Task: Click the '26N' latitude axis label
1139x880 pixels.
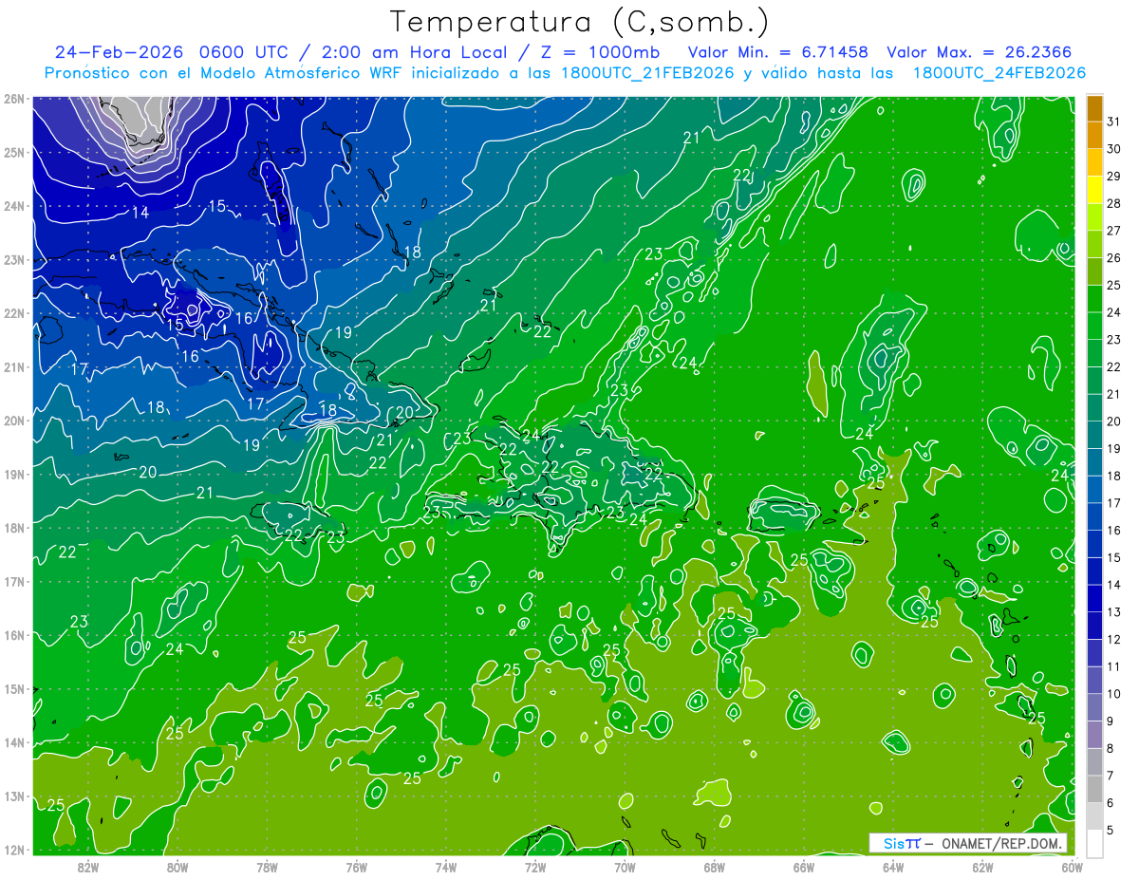Action: [13, 99]
